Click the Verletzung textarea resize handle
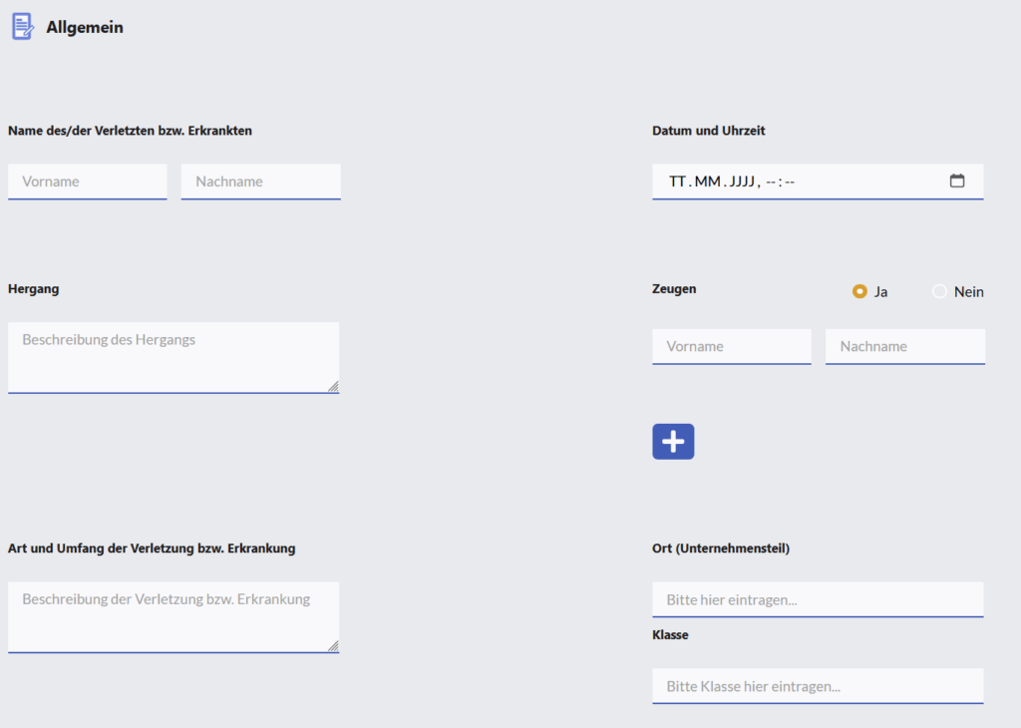This screenshot has height=728, width=1021. pos(333,646)
